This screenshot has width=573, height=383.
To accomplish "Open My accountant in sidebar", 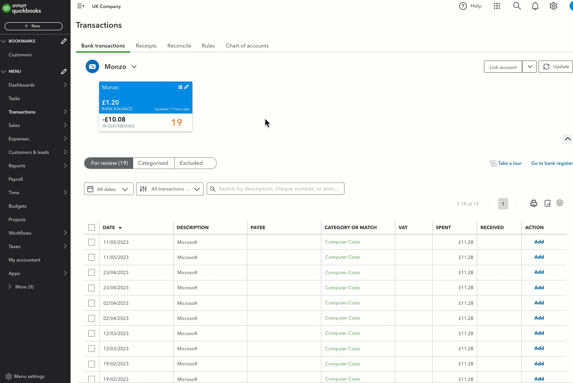I will pyautogui.click(x=24, y=260).
